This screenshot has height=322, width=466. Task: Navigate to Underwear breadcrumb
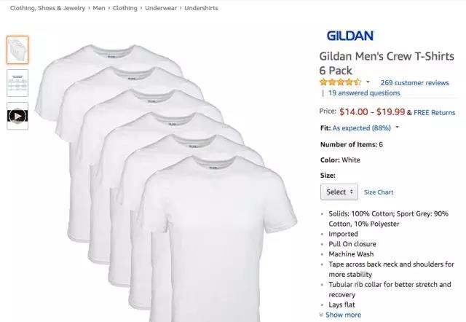click(x=161, y=8)
